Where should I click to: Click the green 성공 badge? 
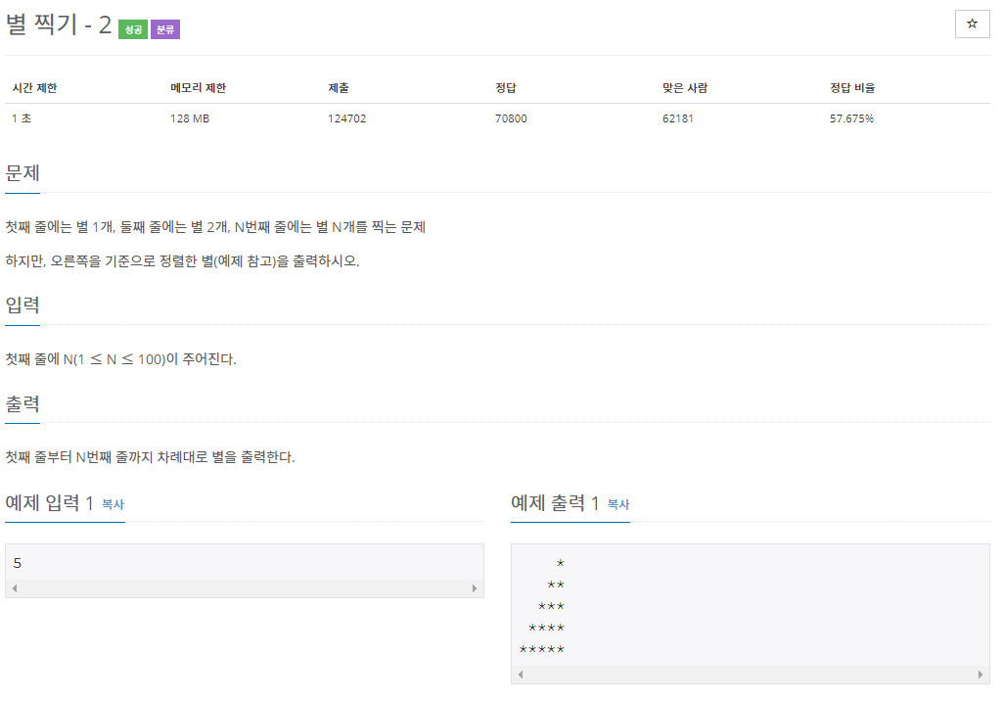[x=133, y=29]
